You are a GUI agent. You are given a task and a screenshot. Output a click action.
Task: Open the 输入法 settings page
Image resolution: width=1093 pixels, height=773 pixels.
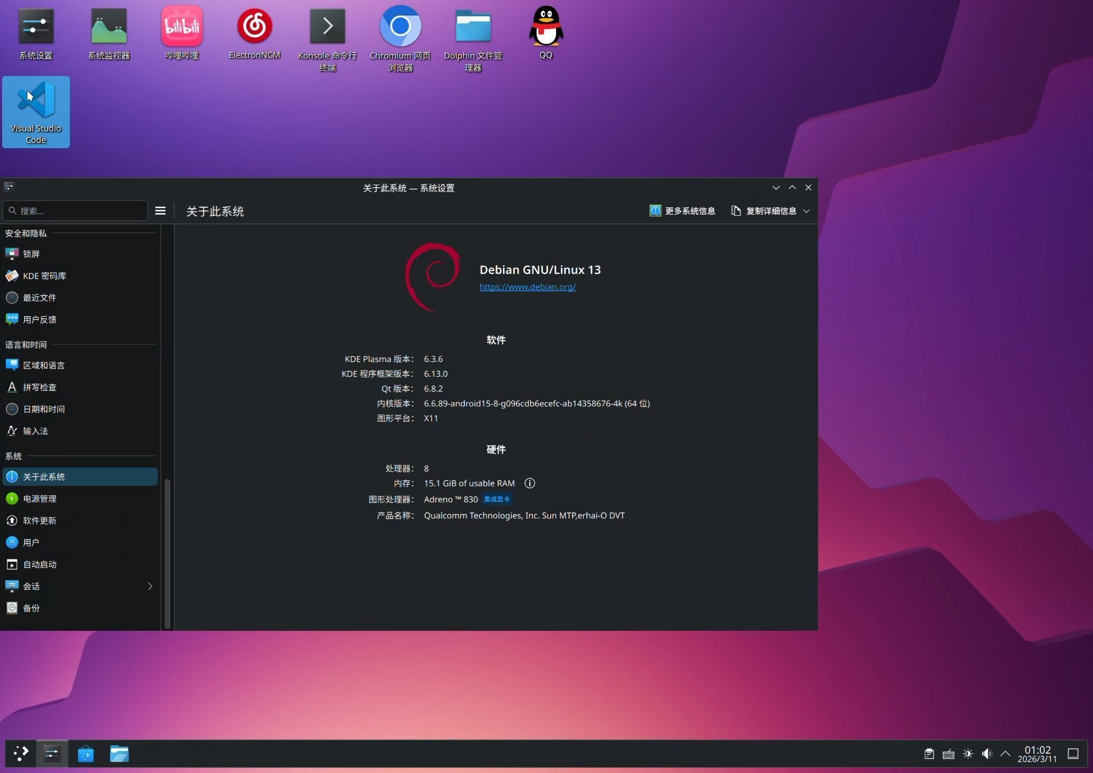coord(80,431)
